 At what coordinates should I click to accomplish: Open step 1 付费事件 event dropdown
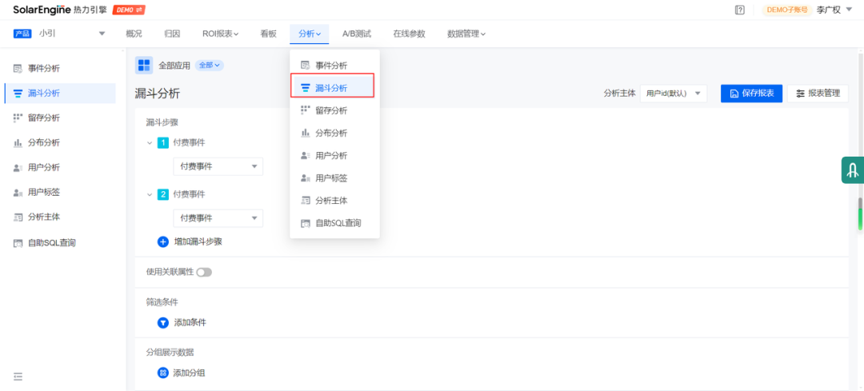(218, 166)
